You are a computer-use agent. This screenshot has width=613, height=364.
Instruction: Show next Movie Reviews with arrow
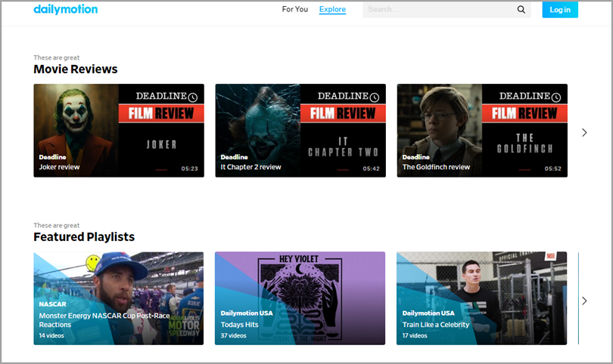tap(584, 133)
